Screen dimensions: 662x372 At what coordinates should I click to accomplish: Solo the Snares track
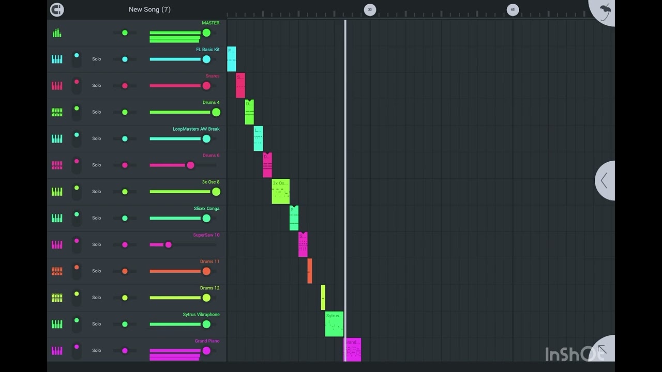point(97,85)
